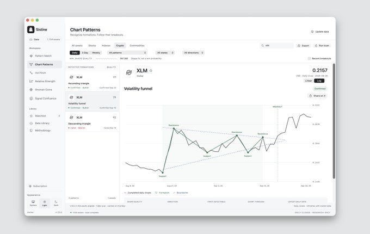Click the Run scan button

click(322, 46)
